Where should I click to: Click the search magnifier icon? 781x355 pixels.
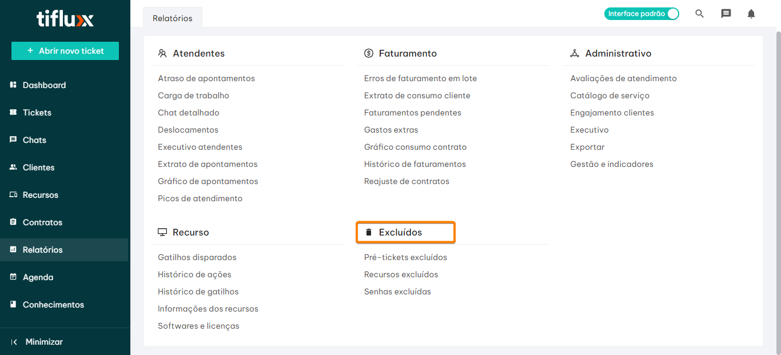(x=699, y=14)
